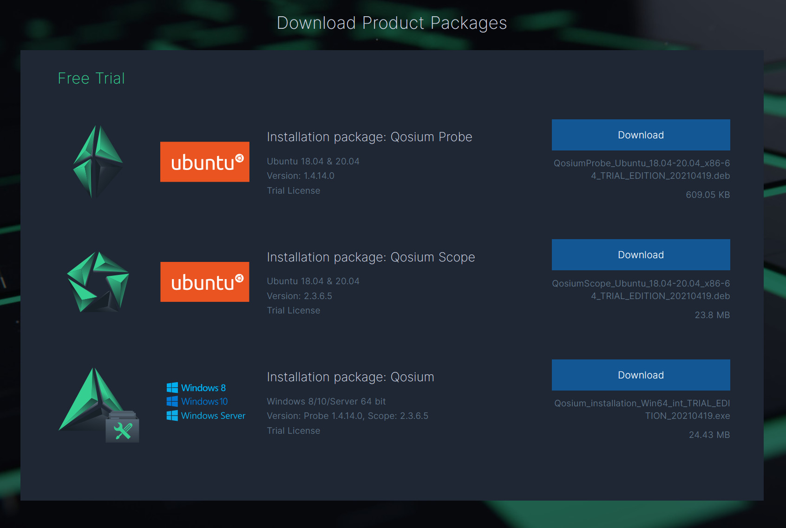Download the Qosium Probe Ubuntu package
Image resolution: width=786 pixels, height=528 pixels.
click(x=641, y=135)
